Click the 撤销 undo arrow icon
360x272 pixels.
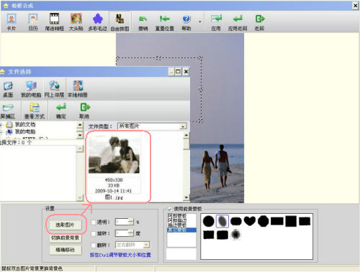tap(143, 22)
